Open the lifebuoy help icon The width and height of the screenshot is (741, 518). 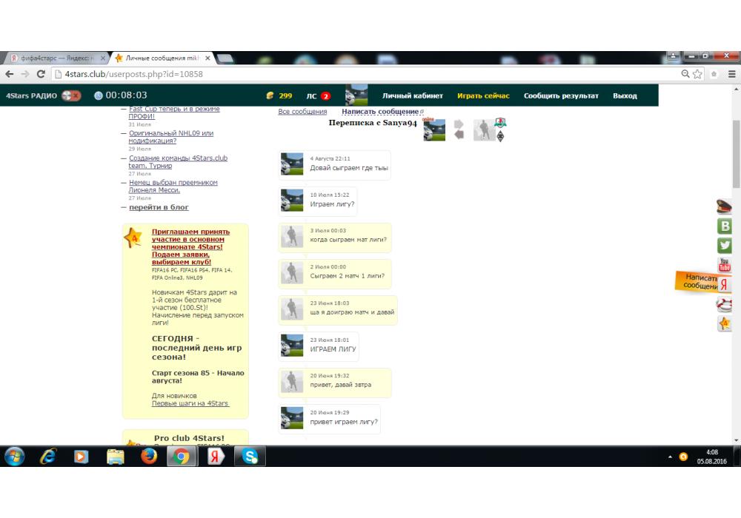[724, 304]
